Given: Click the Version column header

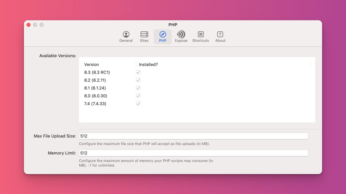Looking at the screenshot, I should (x=91, y=64).
